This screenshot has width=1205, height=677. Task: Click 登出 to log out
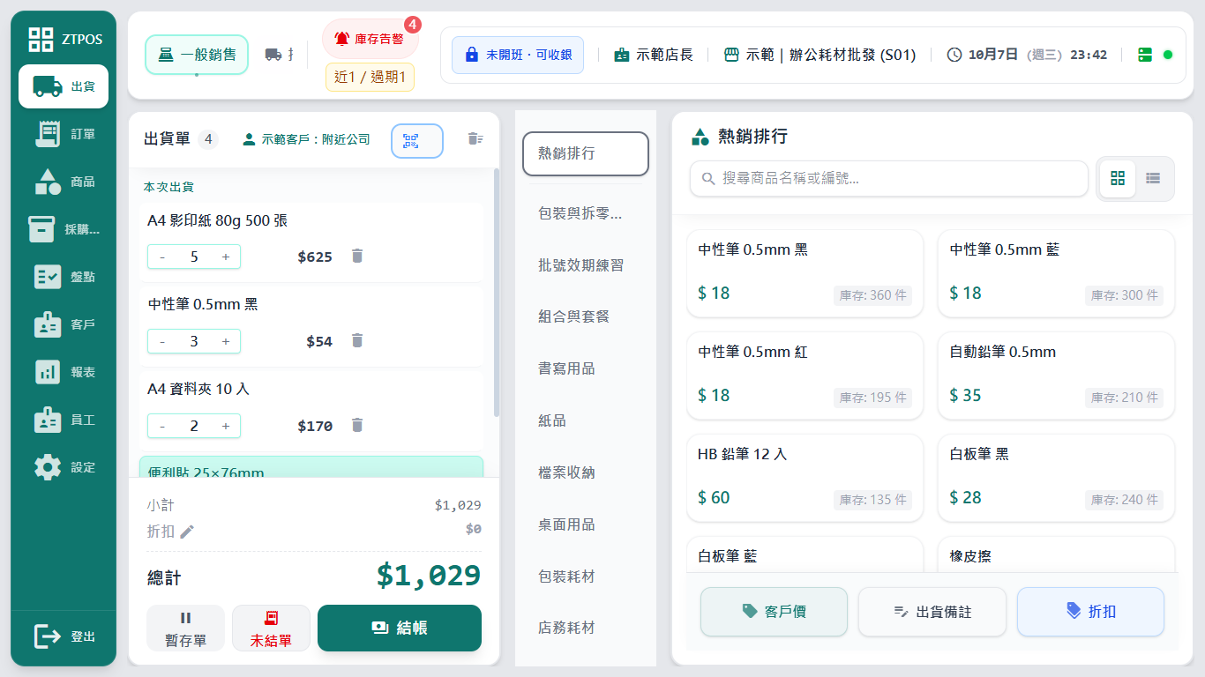click(x=64, y=636)
